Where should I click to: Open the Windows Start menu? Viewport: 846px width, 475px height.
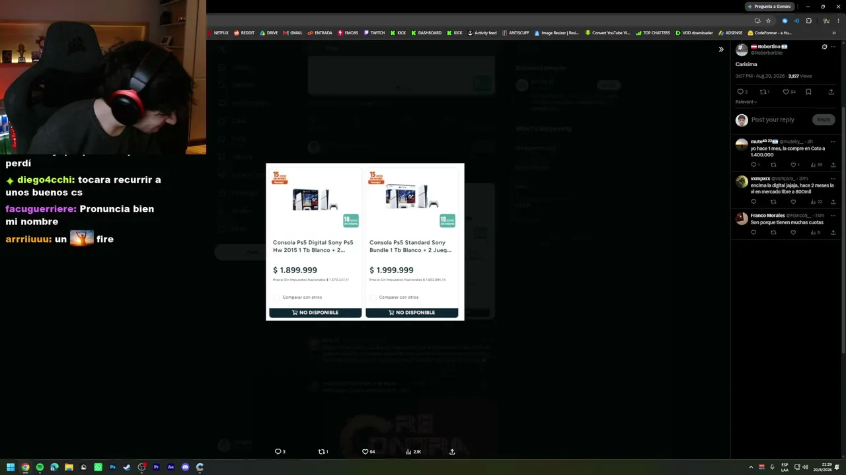[11, 467]
